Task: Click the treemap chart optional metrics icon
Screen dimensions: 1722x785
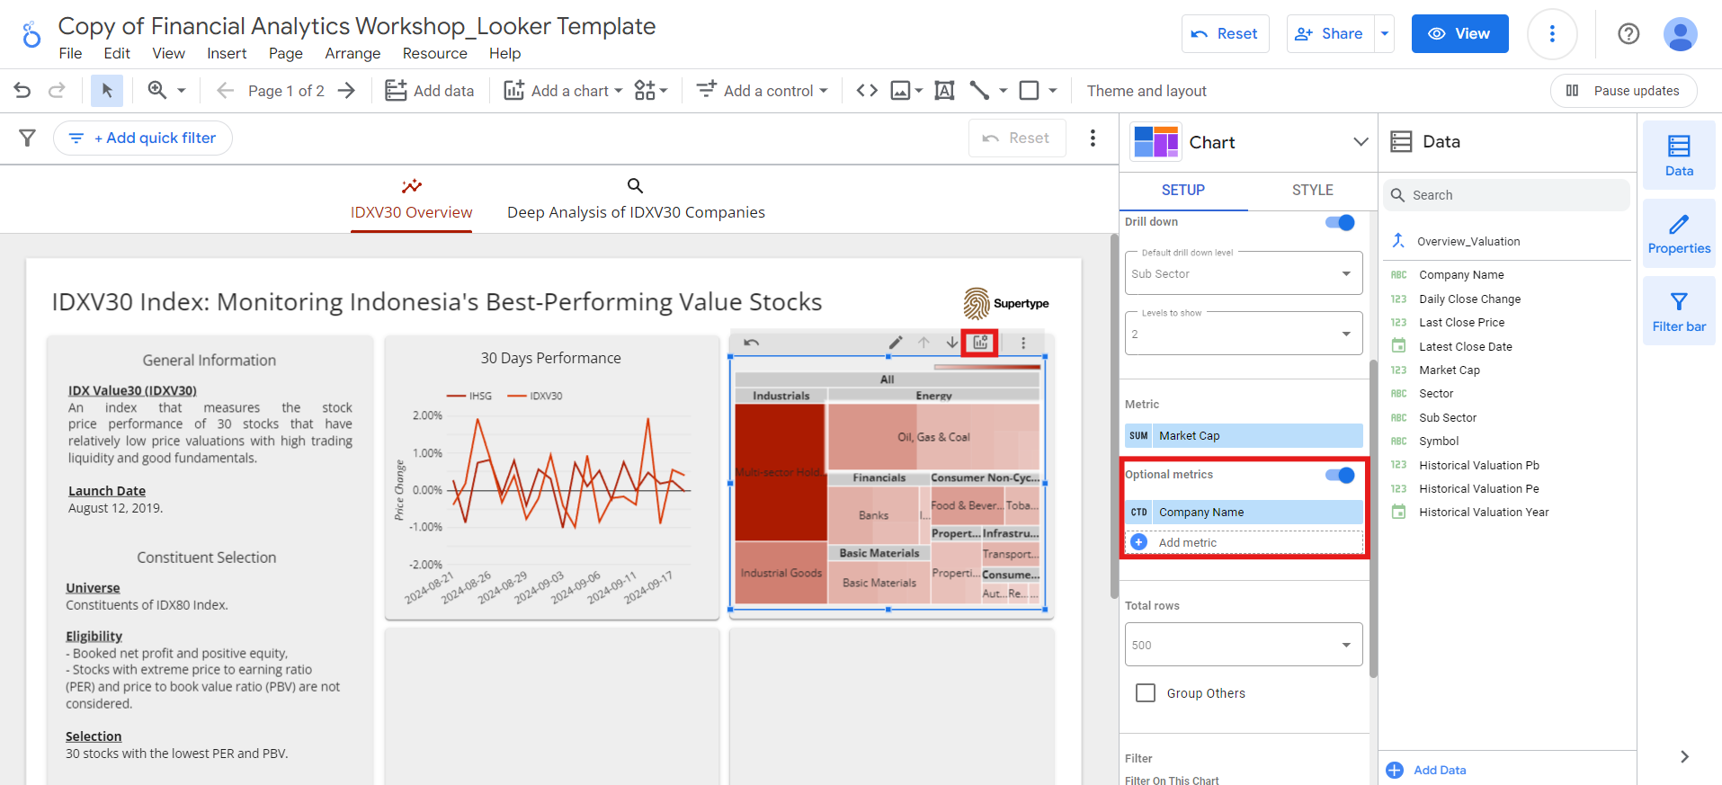Action: [x=980, y=343]
